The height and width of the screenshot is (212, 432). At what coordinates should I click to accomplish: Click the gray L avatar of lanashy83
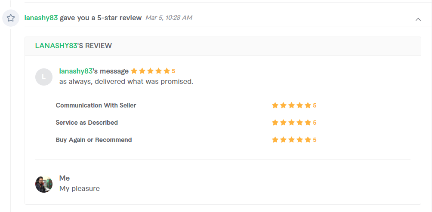[x=44, y=77]
